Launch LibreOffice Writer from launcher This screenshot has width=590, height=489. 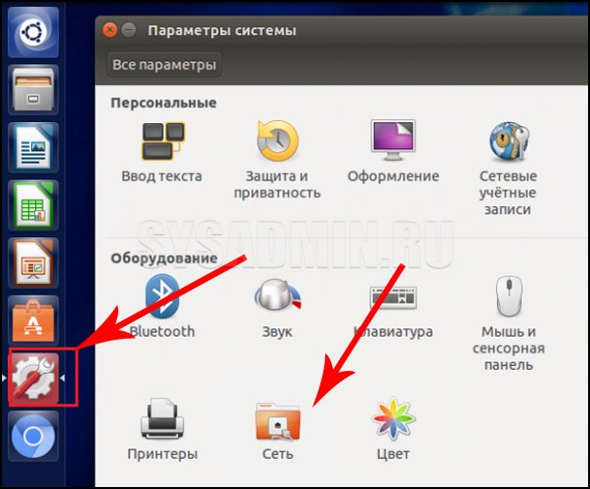coord(33,147)
